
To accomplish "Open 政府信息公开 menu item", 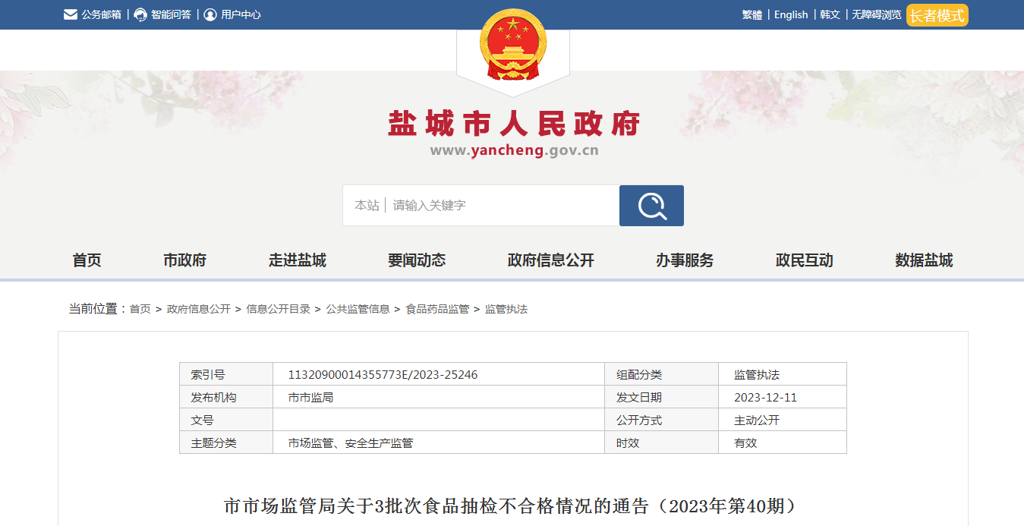I will click(550, 260).
